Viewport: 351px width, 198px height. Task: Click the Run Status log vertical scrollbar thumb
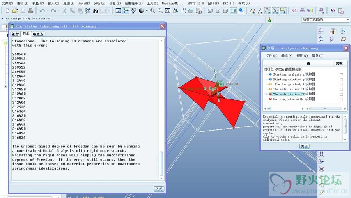point(161,163)
